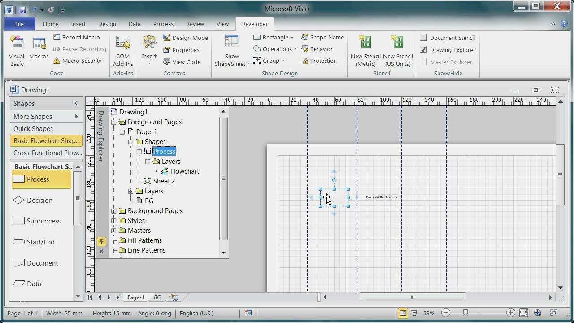Switch to Home ribbon tab
This screenshot has height=323, width=574.
tap(51, 24)
